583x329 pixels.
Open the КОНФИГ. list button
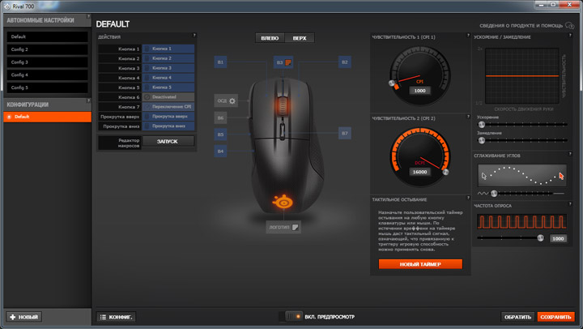coord(117,317)
